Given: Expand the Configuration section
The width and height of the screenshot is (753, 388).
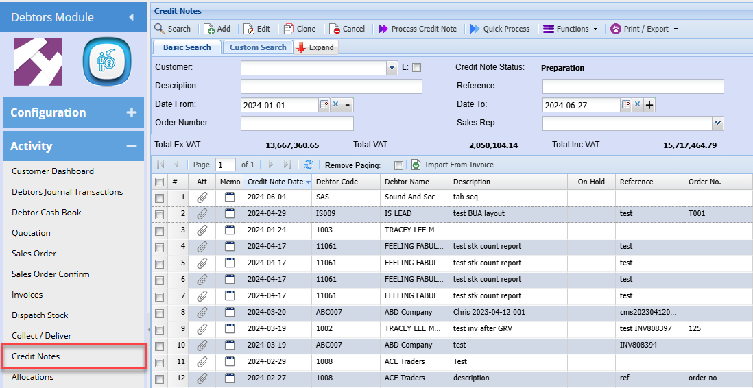Looking at the screenshot, I should tap(132, 112).
